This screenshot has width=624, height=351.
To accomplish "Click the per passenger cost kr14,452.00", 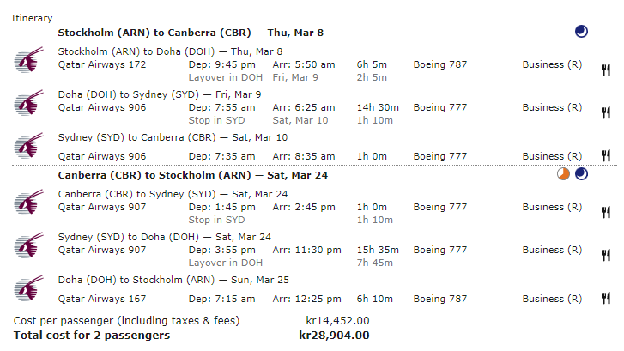I will [337, 321].
